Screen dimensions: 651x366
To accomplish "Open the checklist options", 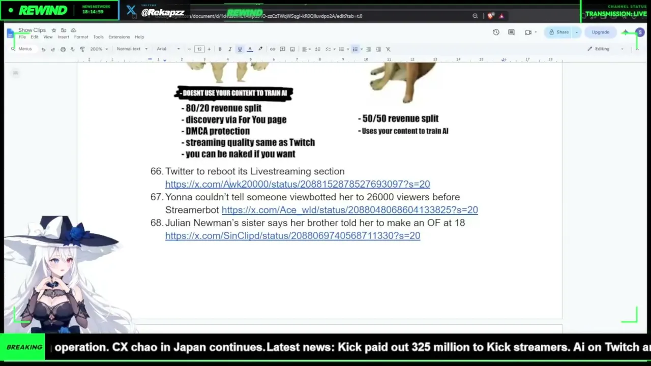I will tap(330, 49).
